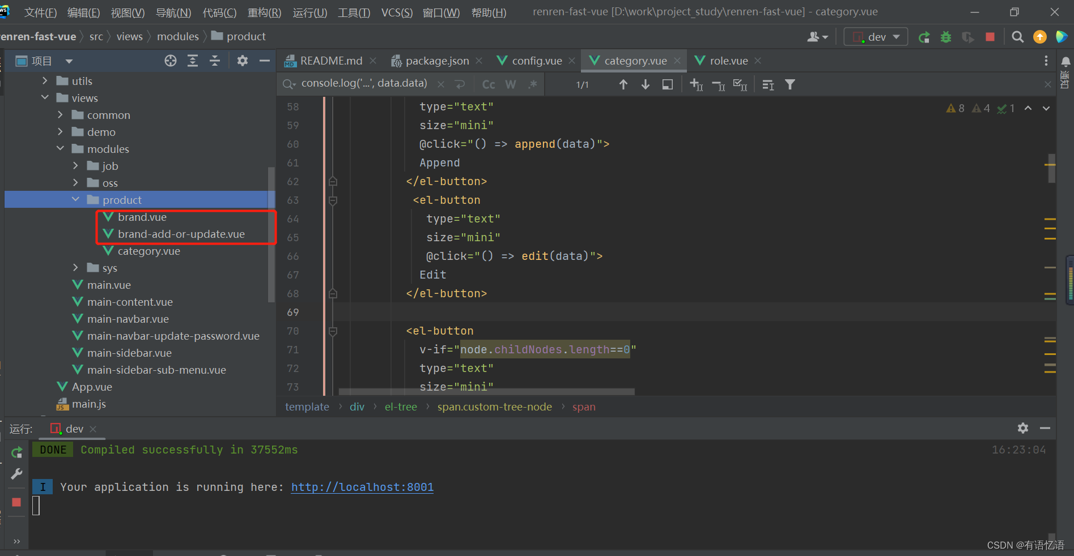Click modules in navigation path bar
The width and height of the screenshot is (1074, 556).
coord(178,36)
